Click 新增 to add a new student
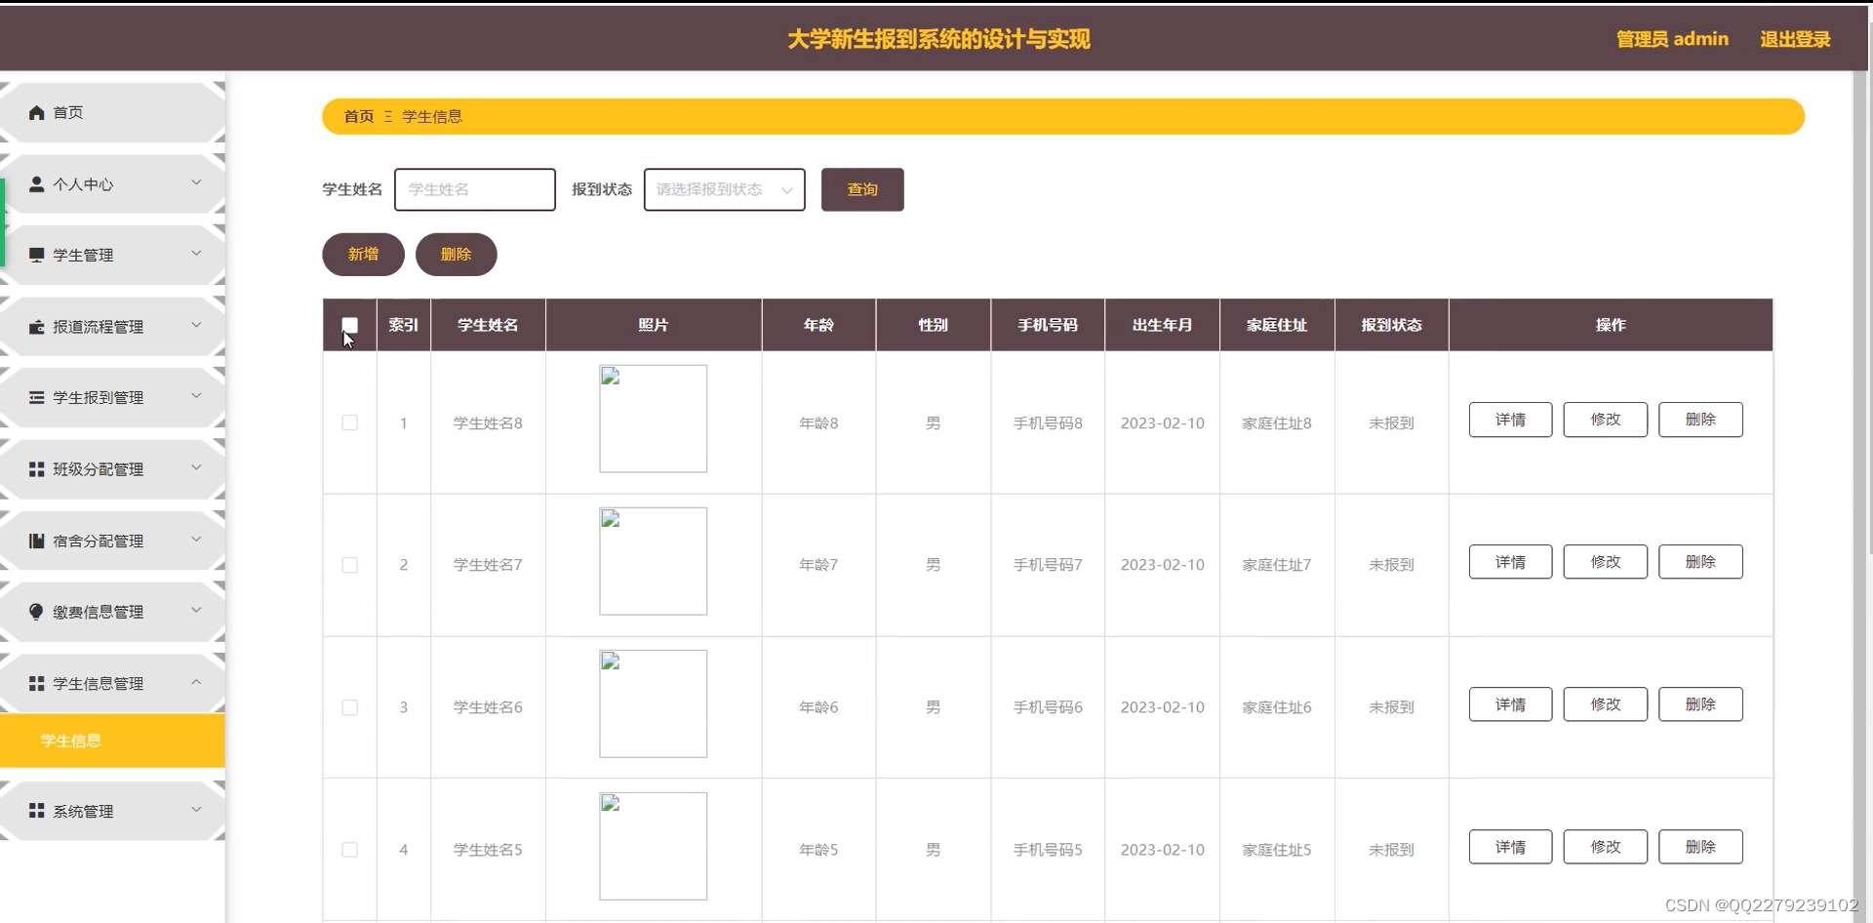 [x=362, y=254]
